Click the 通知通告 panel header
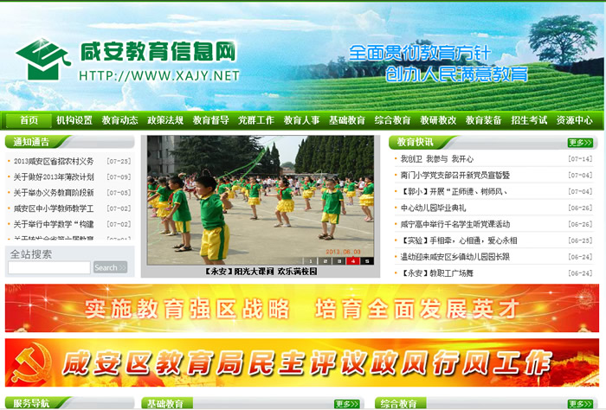This screenshot has width=606, height=410. pos(31,142)
